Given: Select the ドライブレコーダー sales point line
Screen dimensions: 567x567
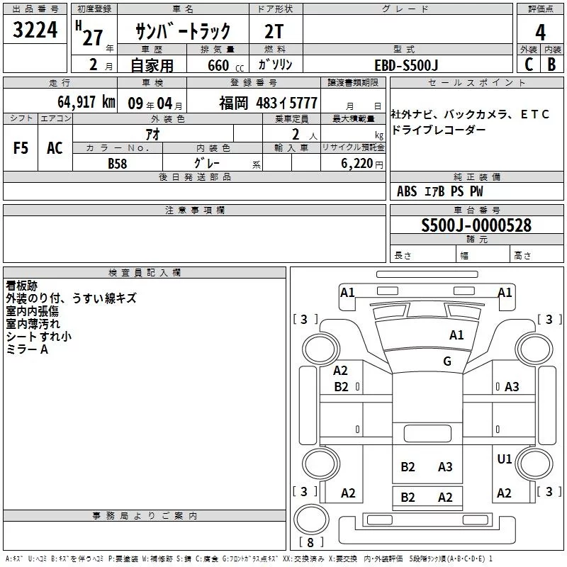Looking at the screenshot, I should pos(438,130).
